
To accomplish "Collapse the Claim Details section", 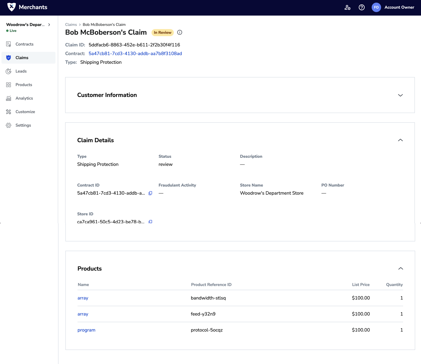I will click(400, 140).
